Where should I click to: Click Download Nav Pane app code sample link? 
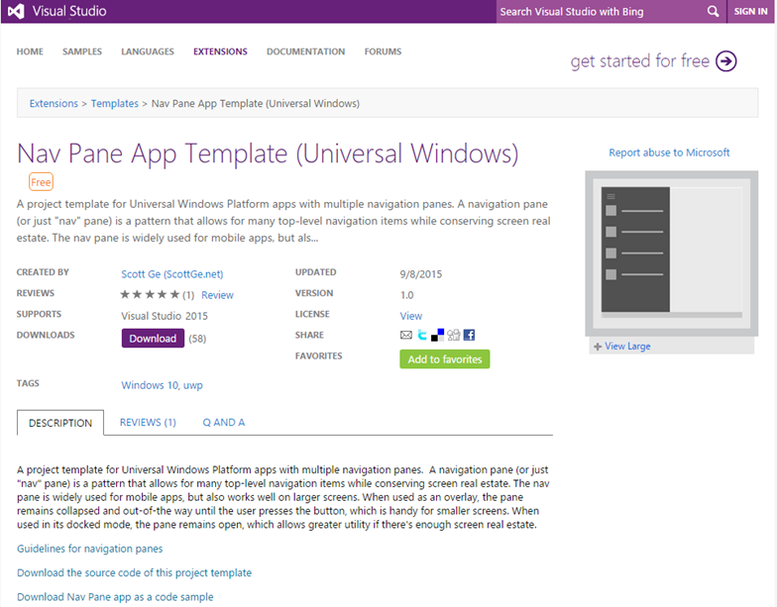115,597
